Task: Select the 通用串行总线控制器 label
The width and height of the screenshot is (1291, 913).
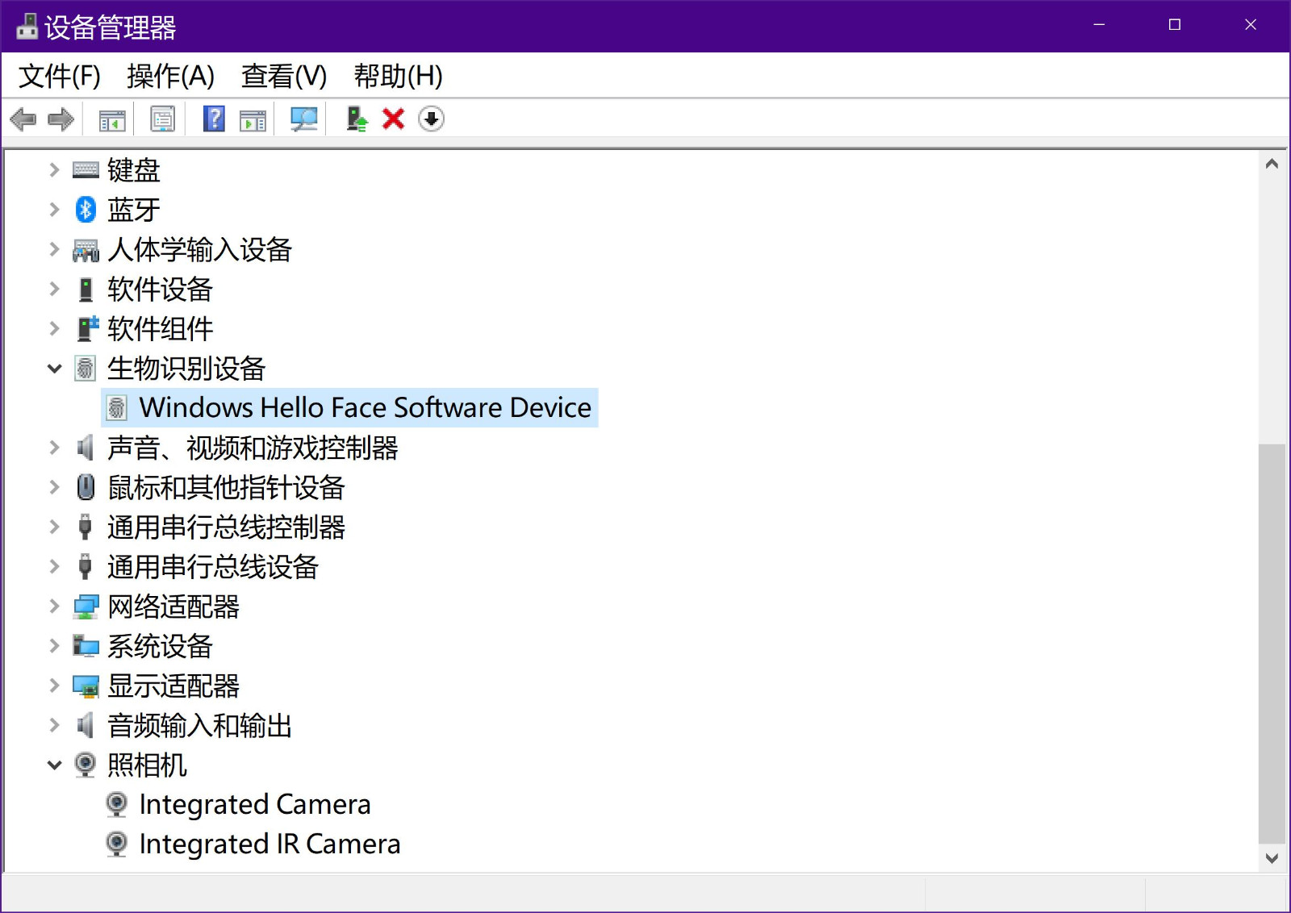Action: [226, 527]
